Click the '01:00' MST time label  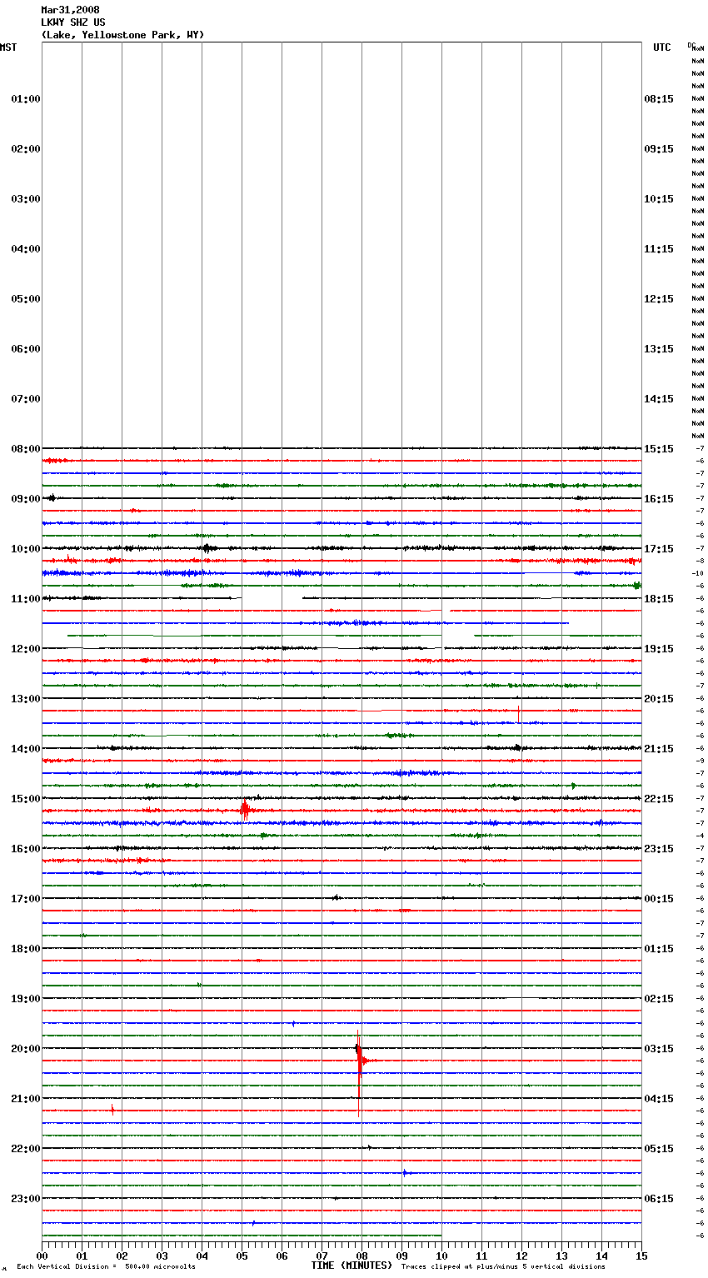point(26,99)
